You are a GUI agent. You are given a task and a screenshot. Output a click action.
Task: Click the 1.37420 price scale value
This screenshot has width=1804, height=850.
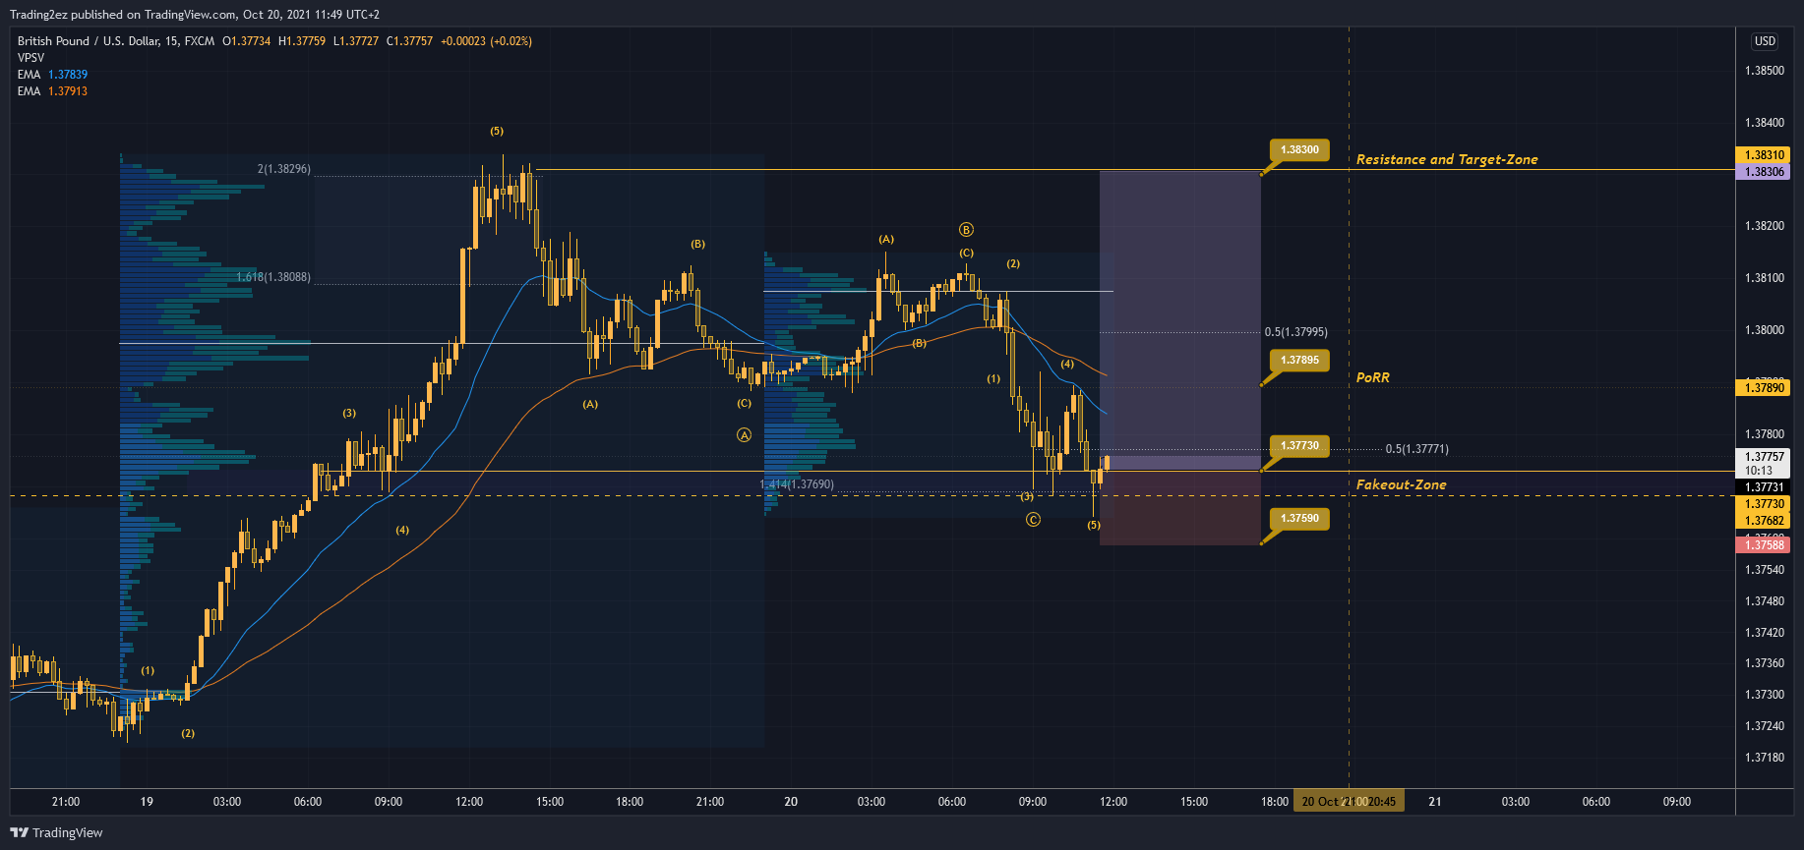coord(1765,633)
